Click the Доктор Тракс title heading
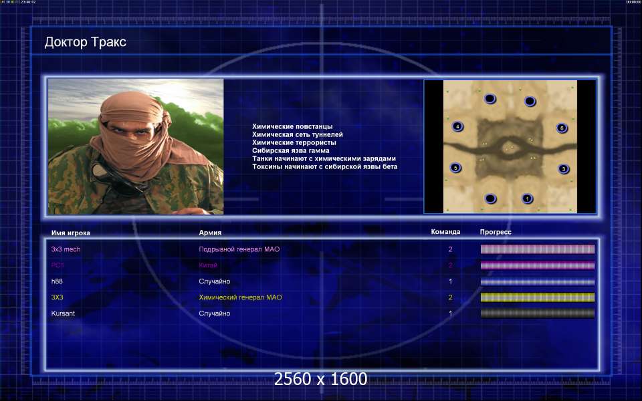Viewport: 642px width, 401px height. pos(85,41)
